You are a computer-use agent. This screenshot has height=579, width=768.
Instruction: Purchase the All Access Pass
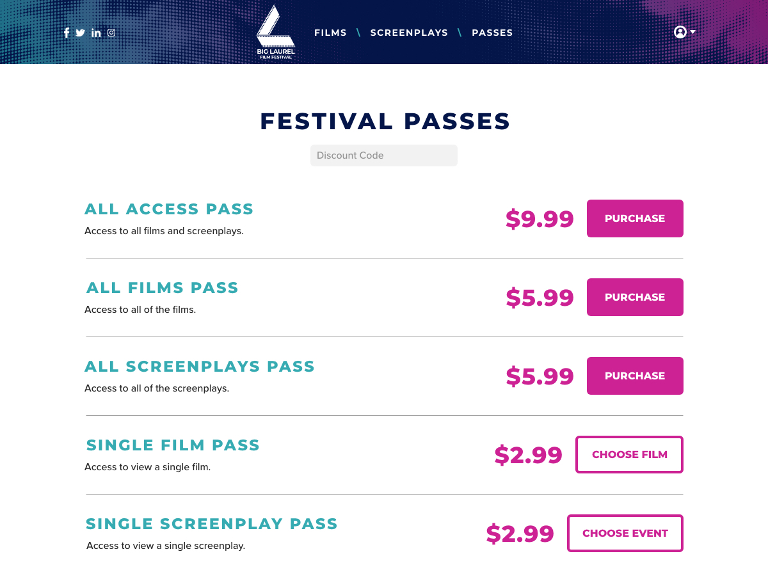pyautogui.click(x=635, y=218)
